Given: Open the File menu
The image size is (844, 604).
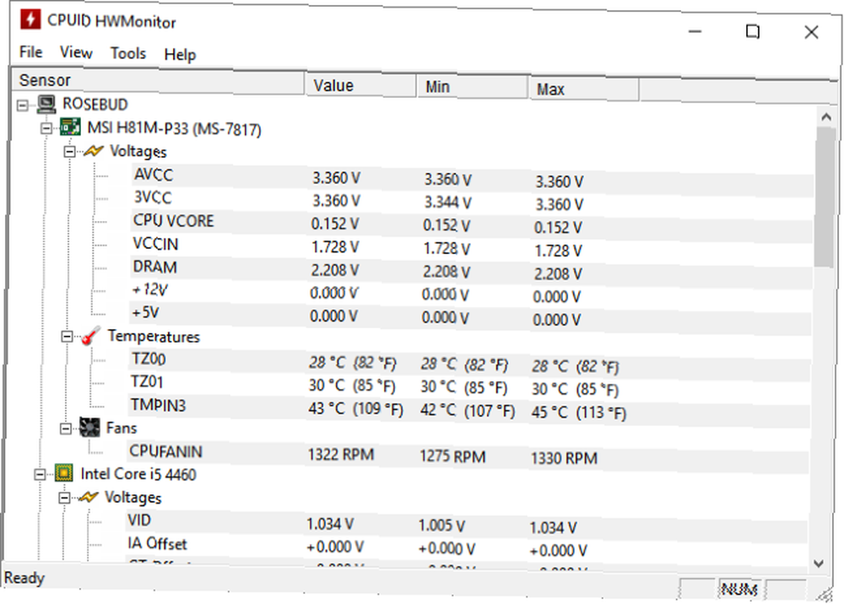Looking at the screenshot, I should [x=30, y=51].
